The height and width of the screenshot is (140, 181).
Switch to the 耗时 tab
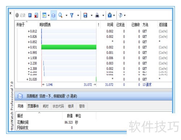pos(46,106)
